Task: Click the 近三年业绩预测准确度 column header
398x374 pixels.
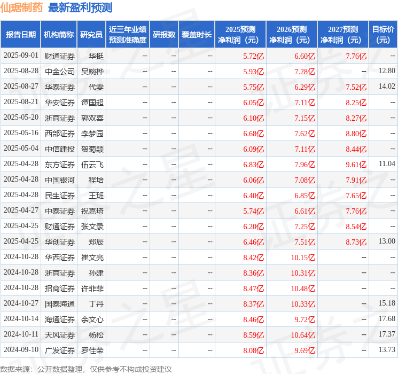Action: 128,35
